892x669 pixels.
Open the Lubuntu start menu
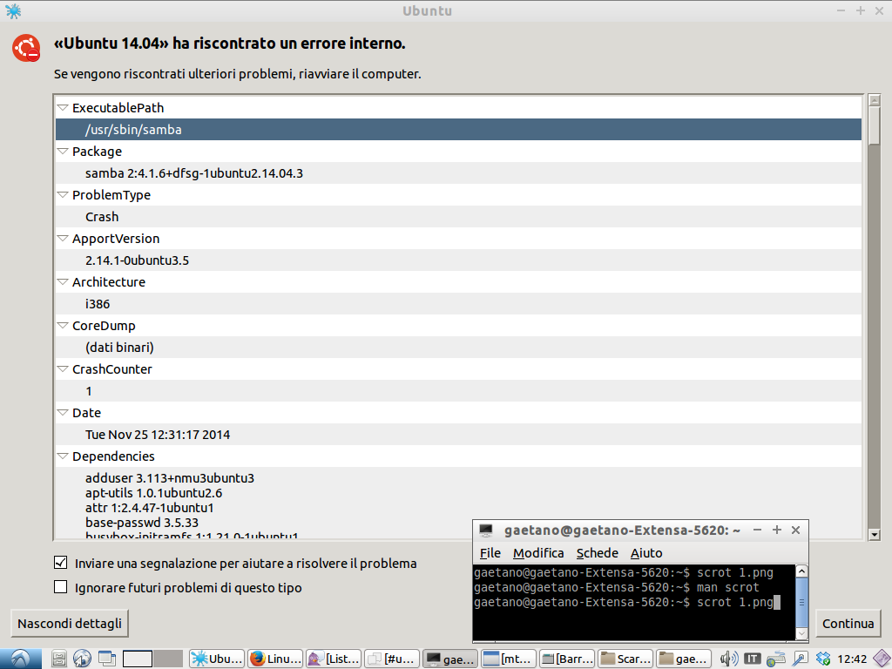tap(19, 659)
